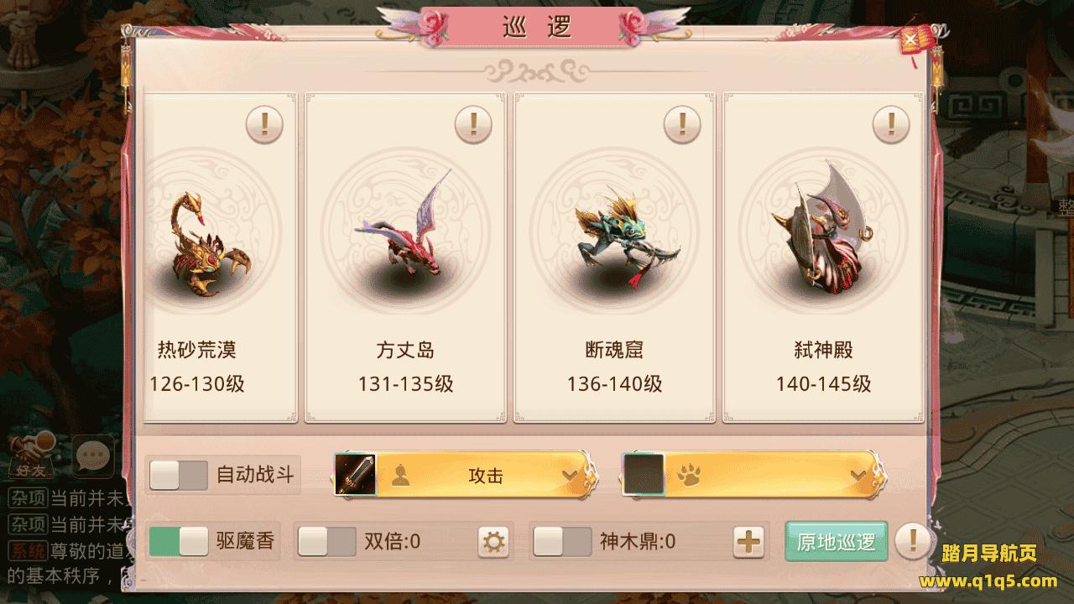Open info icon on 热砂荒漠 card

pos(264,125)
